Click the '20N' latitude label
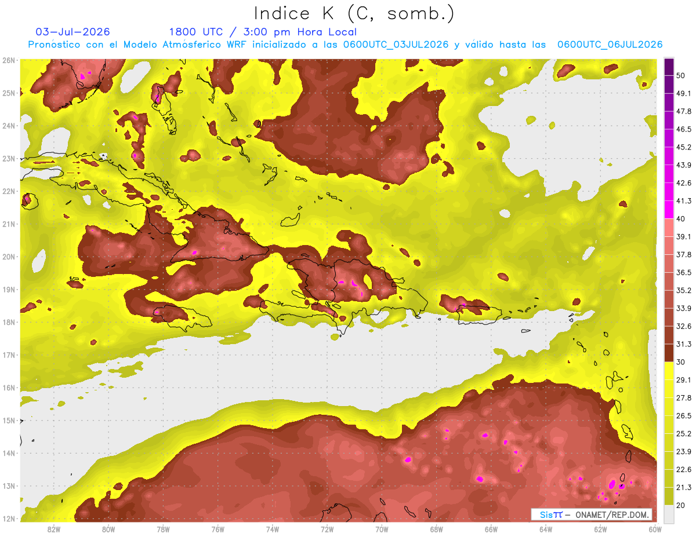 point(9,257)
